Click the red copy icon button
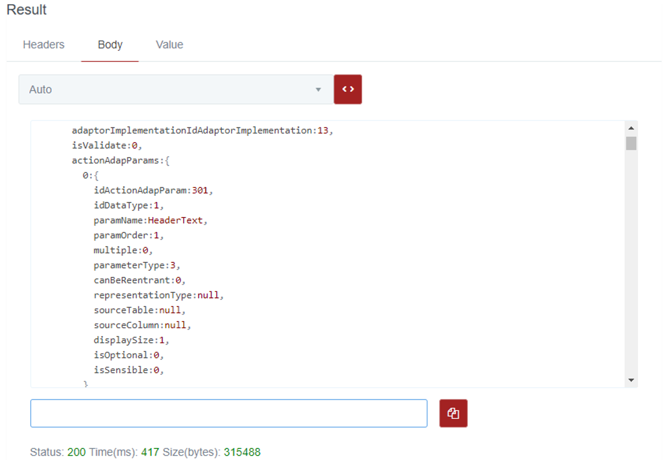 [453, 413]
